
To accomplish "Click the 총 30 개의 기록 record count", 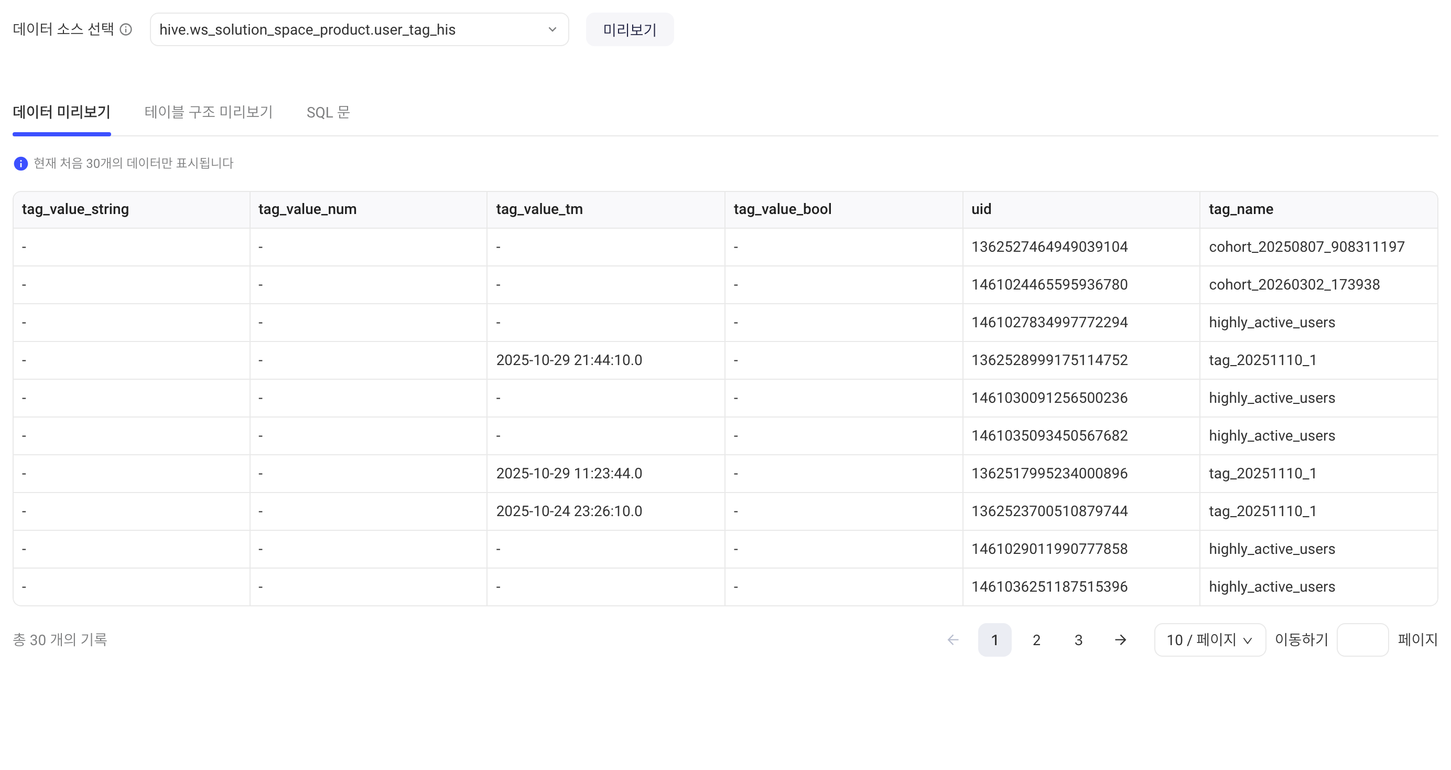I will (x=60, y=640).
